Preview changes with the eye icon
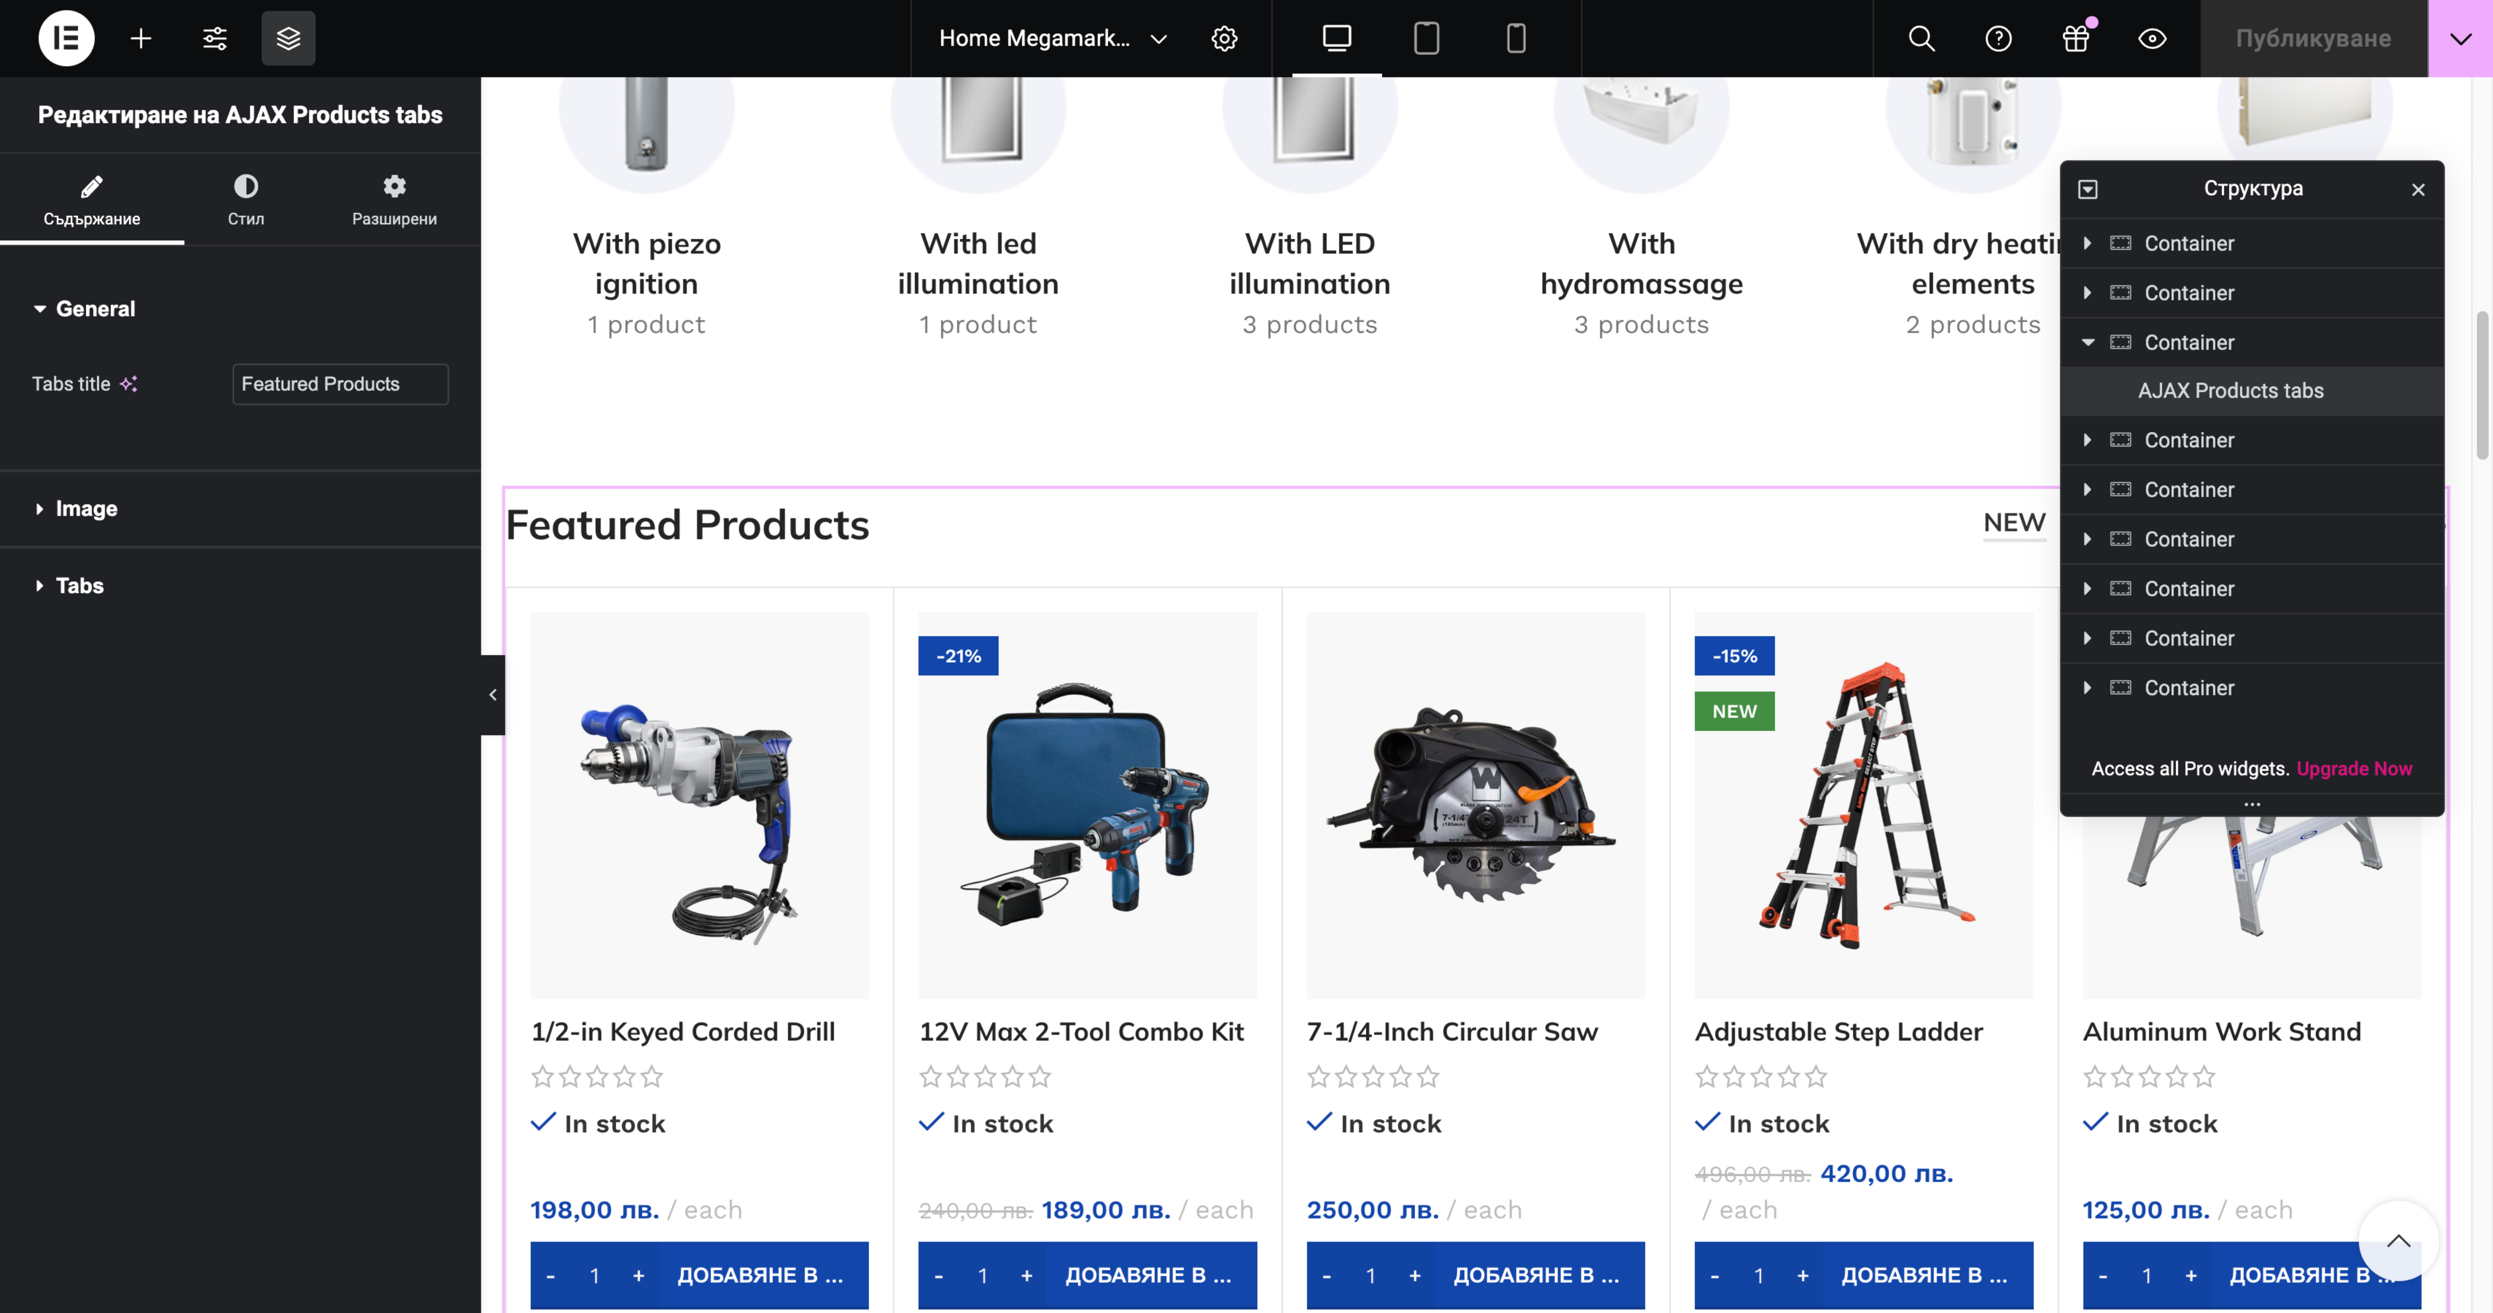Image resolution: width=2493 pixels, height=1313 pixels. point(2152,39)
